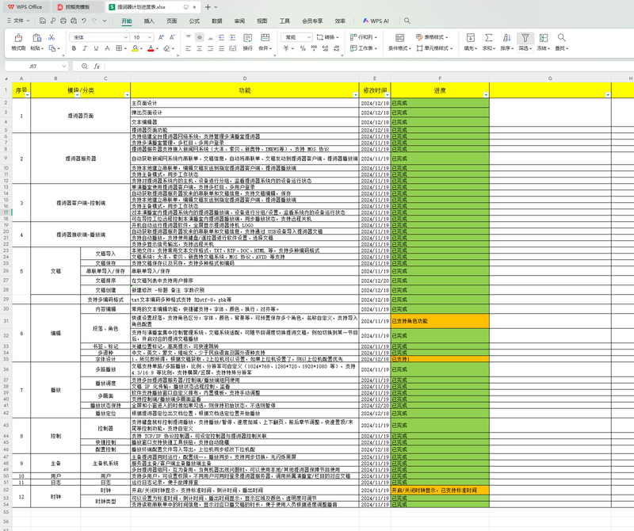Open the font size dropdown showing 10

(150, 37)
